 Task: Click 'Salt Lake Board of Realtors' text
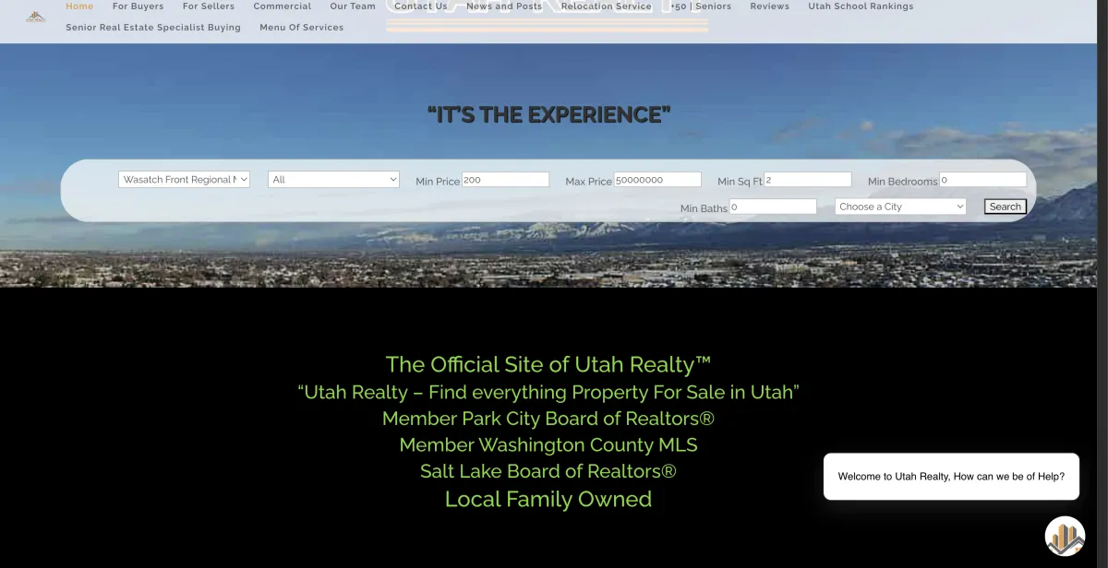pyautogui.click(x=548, y=472)
